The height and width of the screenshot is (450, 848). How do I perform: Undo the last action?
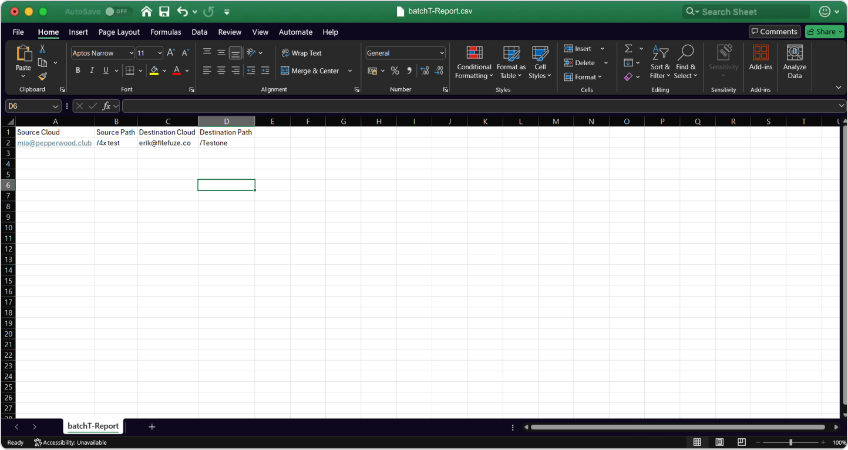[x=183, y=11]
